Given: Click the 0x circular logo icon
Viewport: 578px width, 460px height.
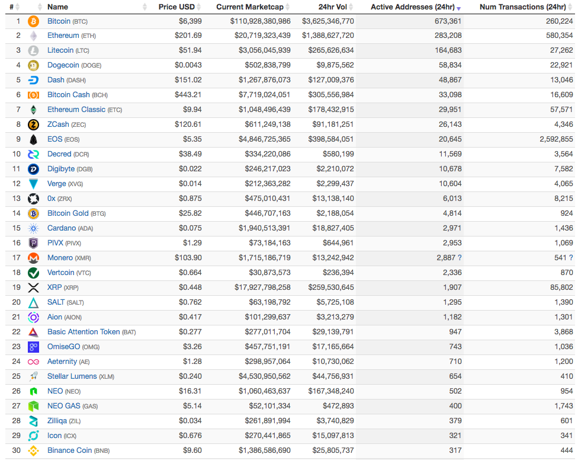Looking at the screenshot, I should point(34,199).
